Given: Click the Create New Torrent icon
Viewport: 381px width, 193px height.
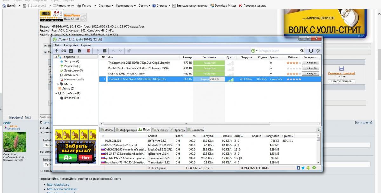Looking at the screenshot, I should point(79,51).
